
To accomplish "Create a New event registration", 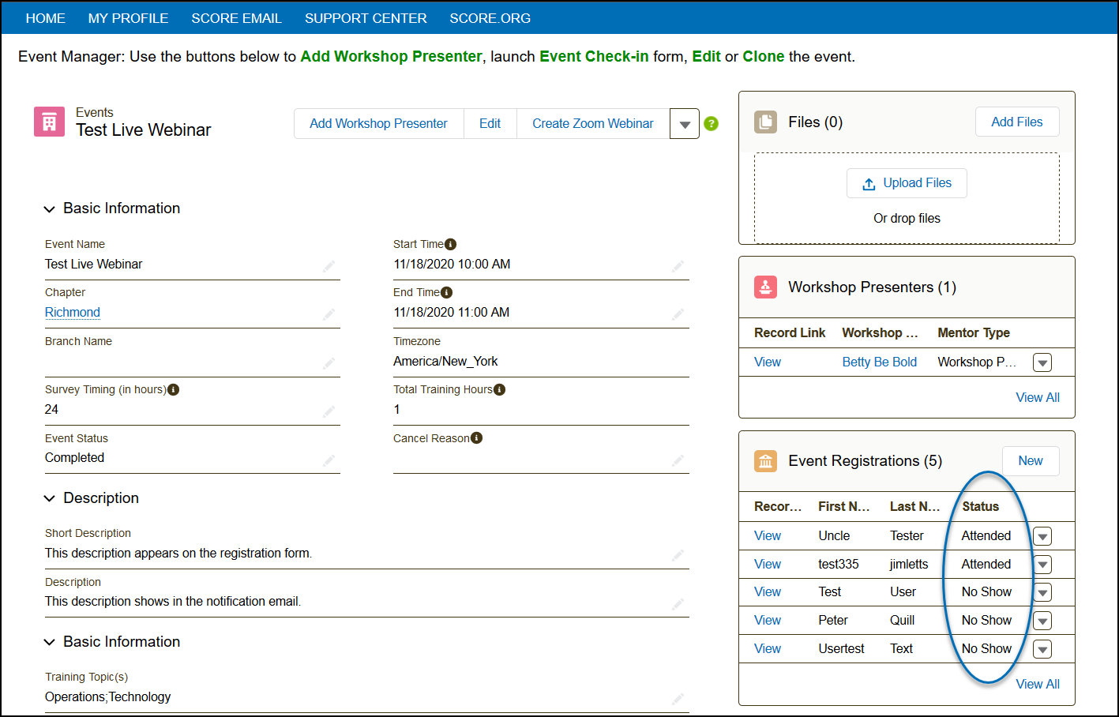I will point(1030,461).
